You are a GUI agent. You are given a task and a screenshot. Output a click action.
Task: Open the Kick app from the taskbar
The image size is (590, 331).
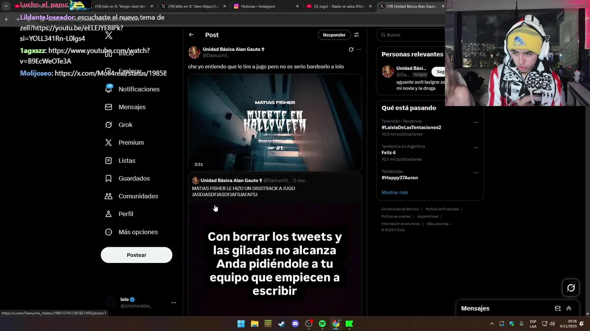tap(349, 324)
